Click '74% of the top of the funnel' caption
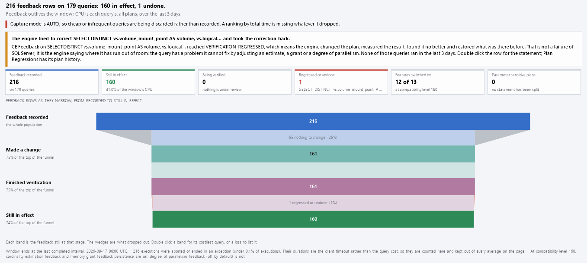Viewport: 587px width, 263px height. point(30,223)
